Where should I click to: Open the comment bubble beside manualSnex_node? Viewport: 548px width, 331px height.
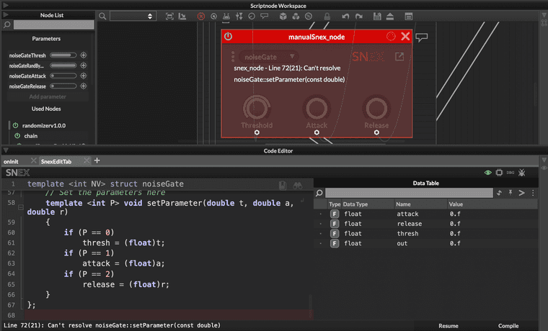[x=422, y=37]
